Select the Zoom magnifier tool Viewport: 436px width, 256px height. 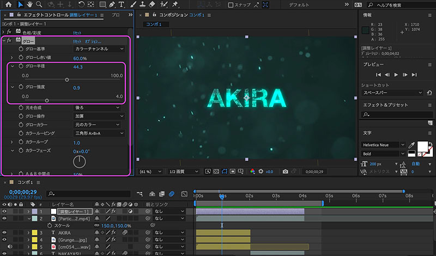point(39,4)
